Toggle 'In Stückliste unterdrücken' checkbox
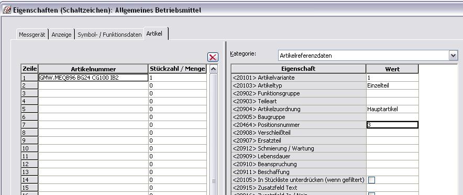 tap(372, 180)
